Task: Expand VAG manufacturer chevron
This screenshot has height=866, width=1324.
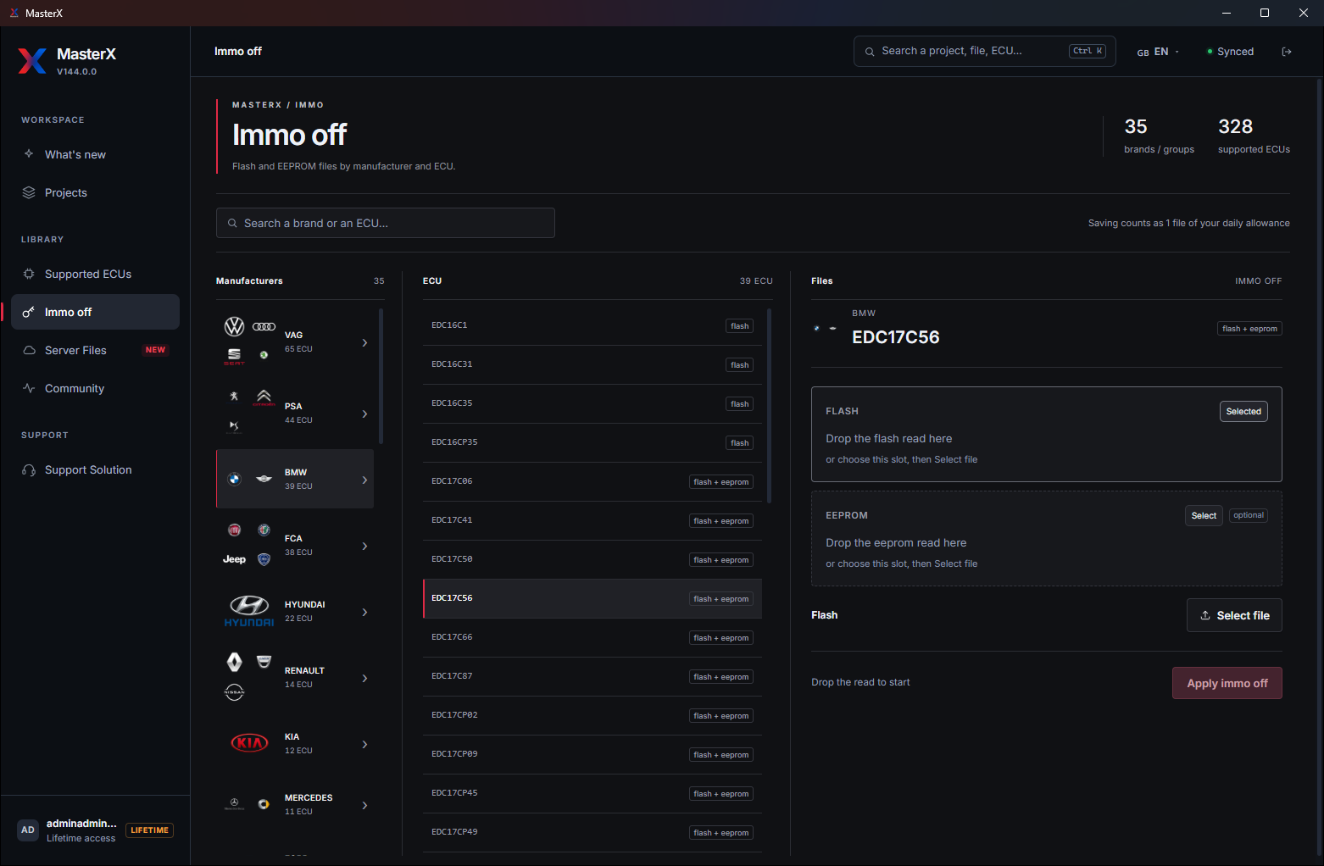Action: (365, 342)
